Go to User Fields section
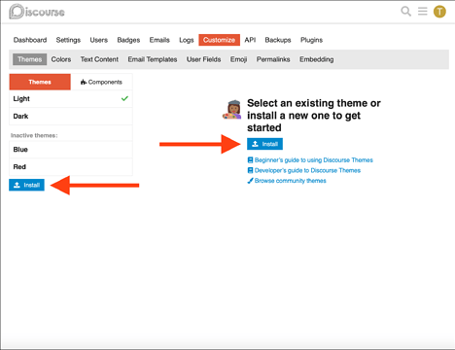This screenshot has width=455, height=350. pyautogui.click(x=203, y=59)
